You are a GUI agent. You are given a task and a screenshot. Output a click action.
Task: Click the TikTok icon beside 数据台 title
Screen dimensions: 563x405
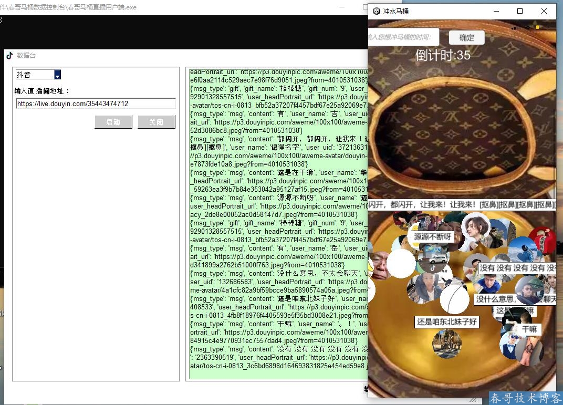(9, 55)
